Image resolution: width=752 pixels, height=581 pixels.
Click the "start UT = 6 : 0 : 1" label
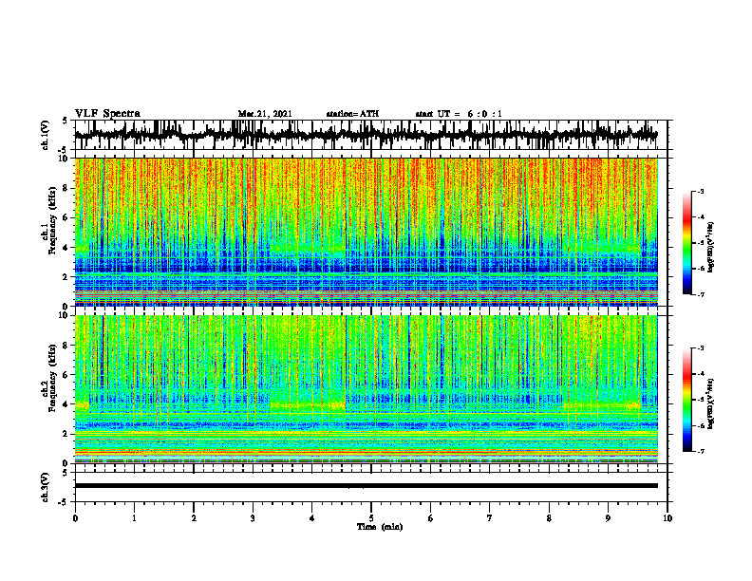coord(459,114)
